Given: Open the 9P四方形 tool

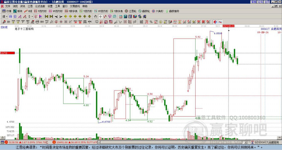Looking at the screenshot, I should click(x=56, y=11).
